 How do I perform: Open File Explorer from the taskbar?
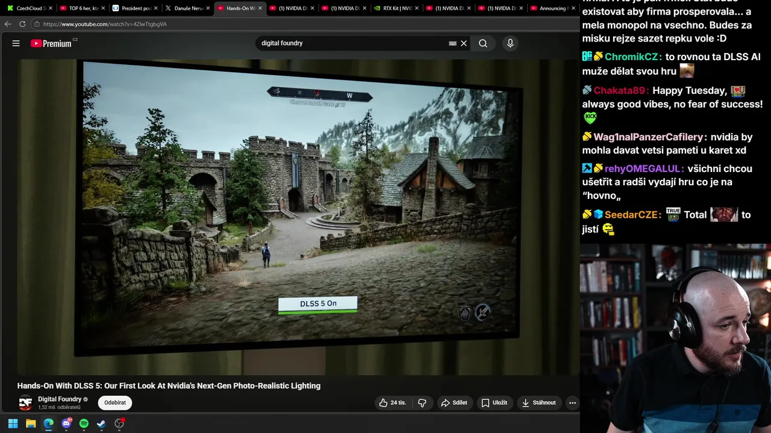pos(31,423)
